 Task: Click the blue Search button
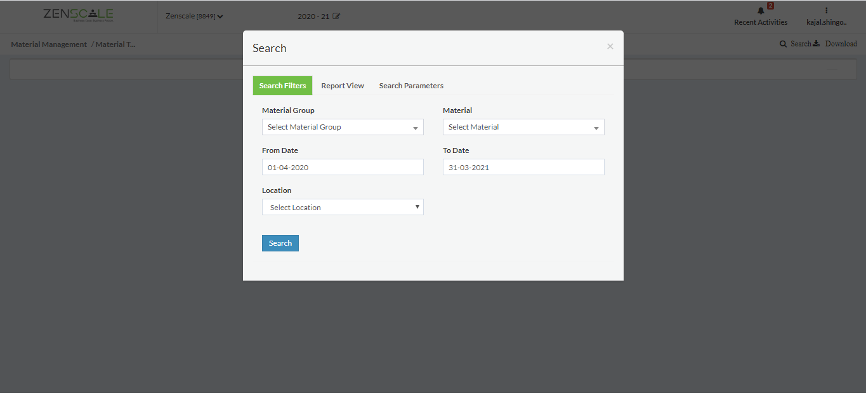tap(280, 243)
